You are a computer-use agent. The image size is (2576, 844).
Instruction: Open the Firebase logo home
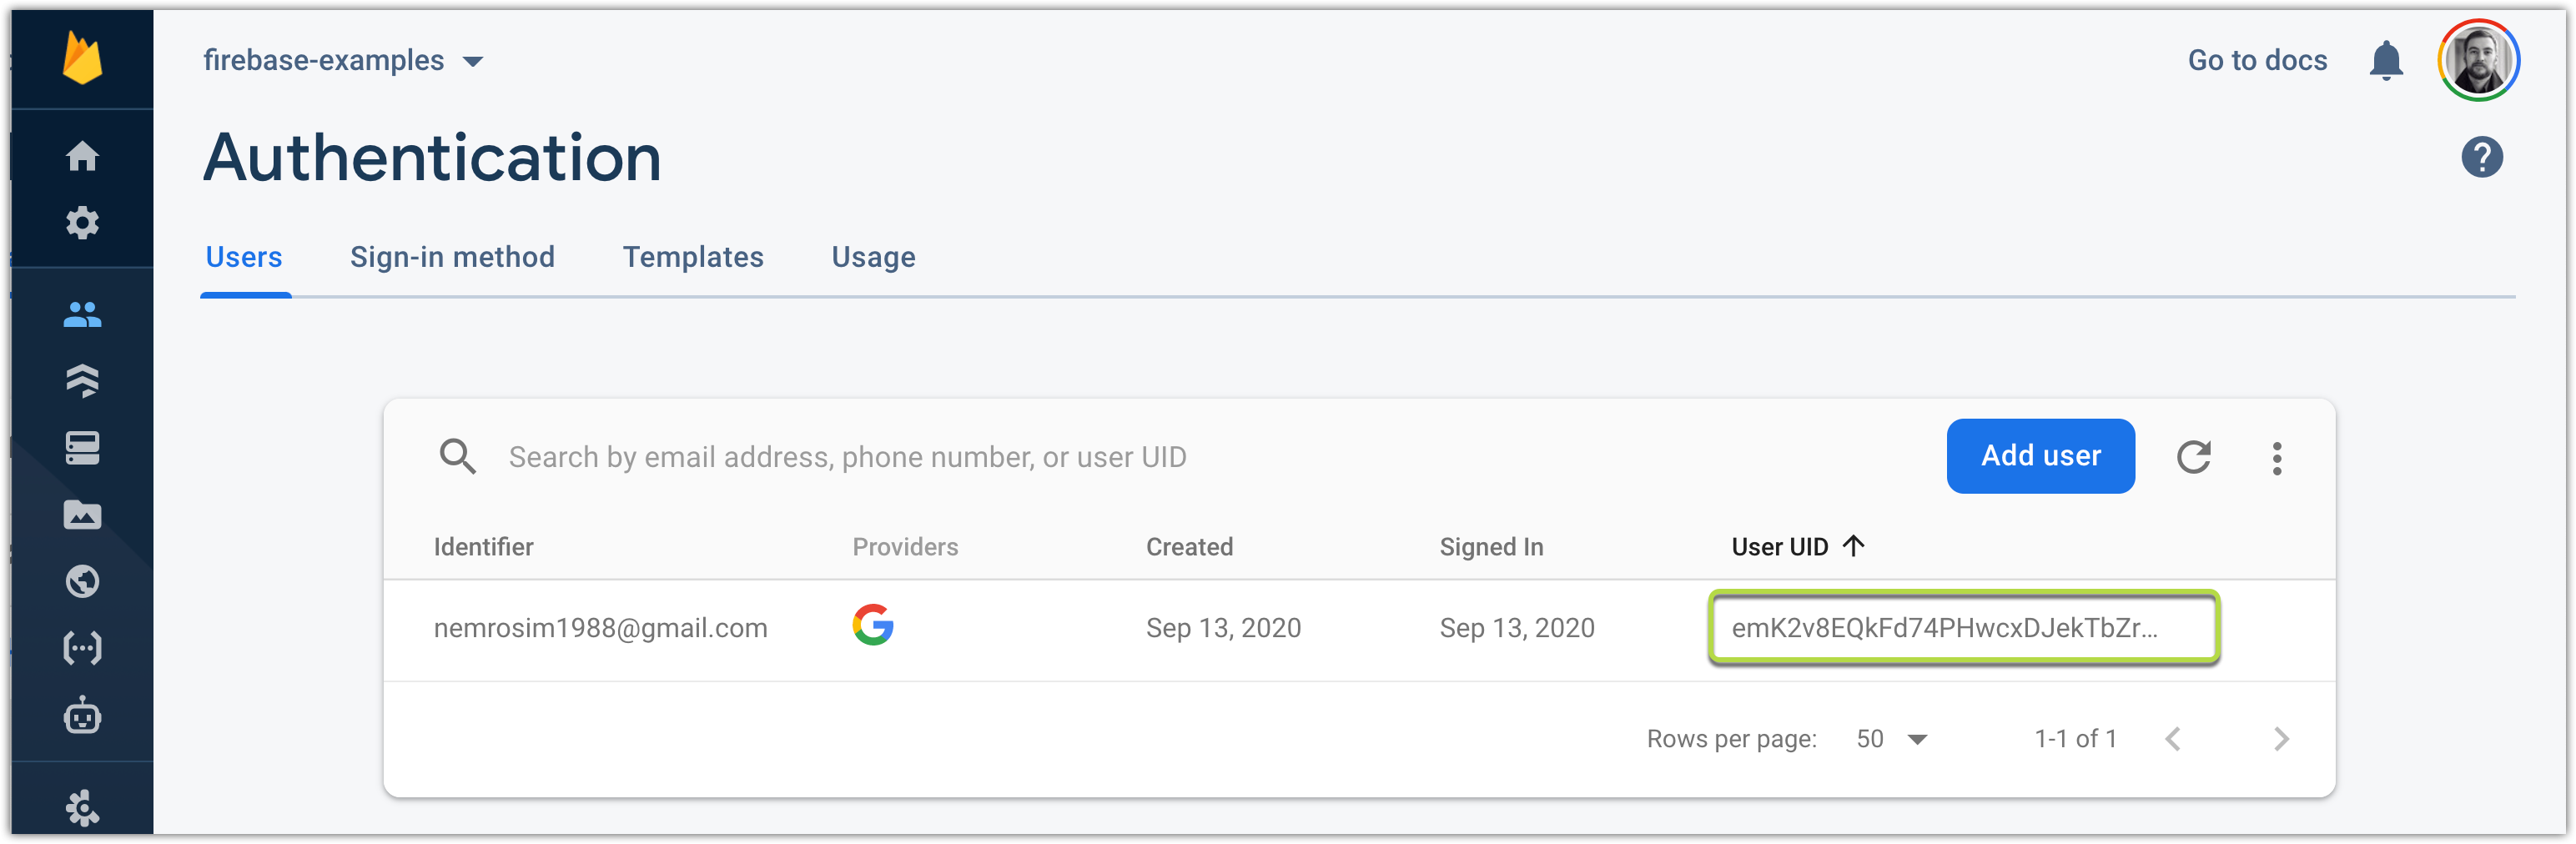click(x=82, y=58)
